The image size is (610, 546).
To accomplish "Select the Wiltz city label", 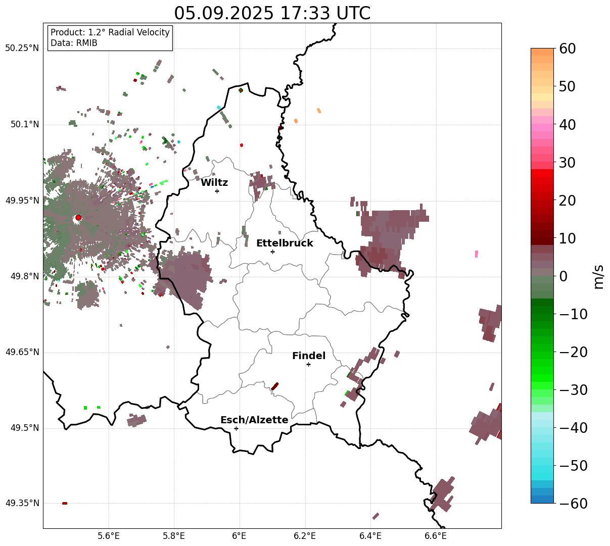I will [x=214, y=183].
